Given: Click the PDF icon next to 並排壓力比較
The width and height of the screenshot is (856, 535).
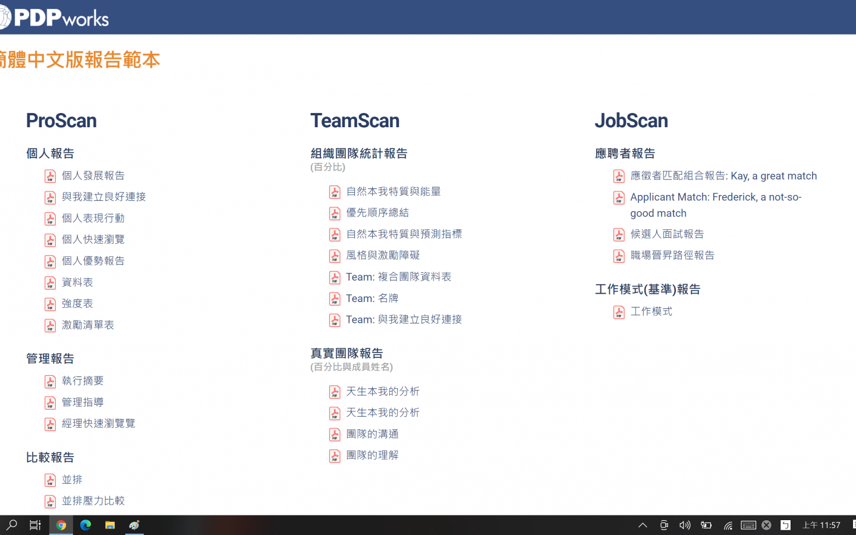Looking at the screenshot, I should 51,502.
